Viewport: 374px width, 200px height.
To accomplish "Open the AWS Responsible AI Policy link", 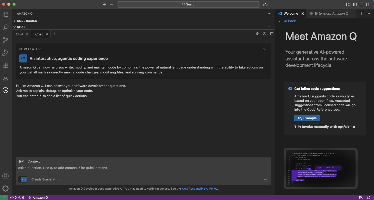I will [x=199, y=189].
